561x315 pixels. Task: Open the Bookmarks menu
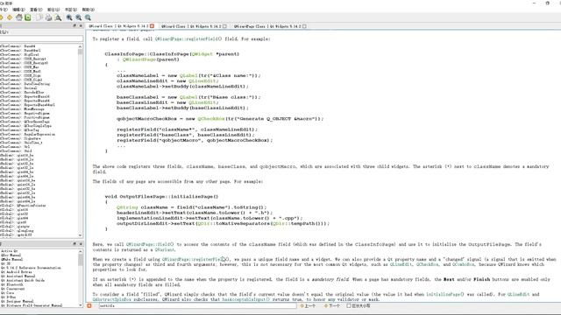[70, 10]
